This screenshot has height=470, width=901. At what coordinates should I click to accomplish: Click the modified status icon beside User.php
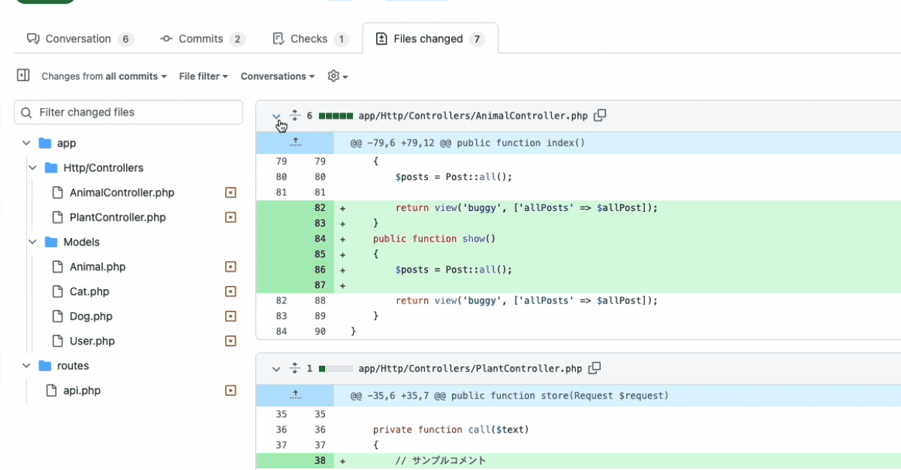coord(231,342)
